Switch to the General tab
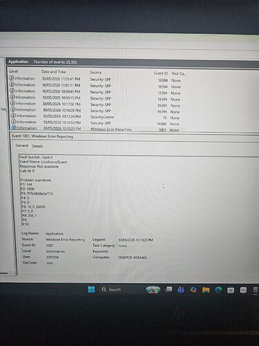The width and height of the screenshot is (259, 346). click(22, 145)
